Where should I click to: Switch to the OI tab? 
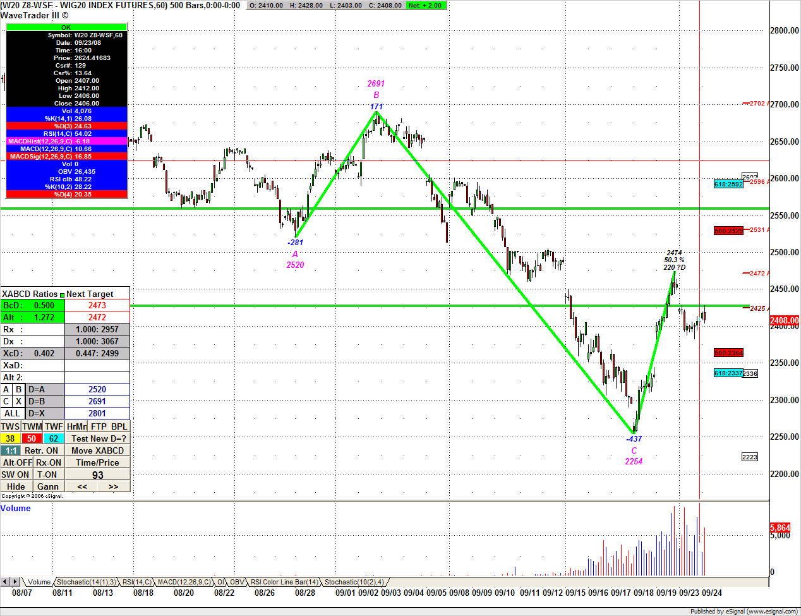point(220,582)
